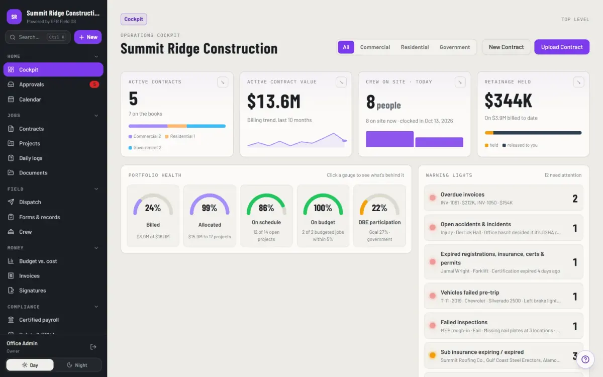603x377 pixels.
Task: Open the help question-mark button
Action: coord(585,359)
